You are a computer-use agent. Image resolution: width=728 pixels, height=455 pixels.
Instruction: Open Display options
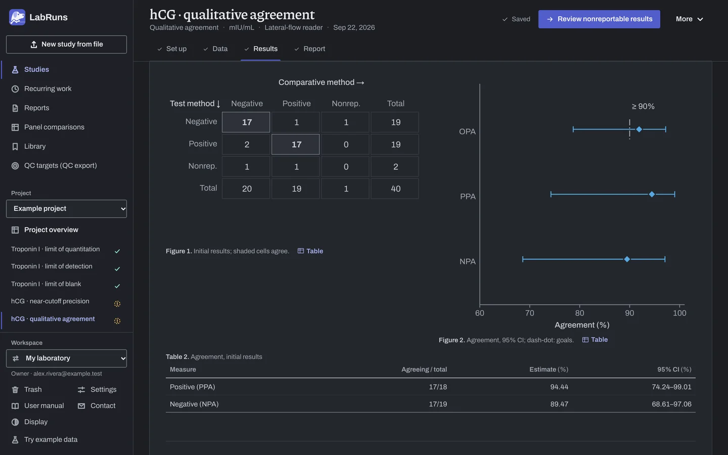pyautogui.click(x=35, y=422)
